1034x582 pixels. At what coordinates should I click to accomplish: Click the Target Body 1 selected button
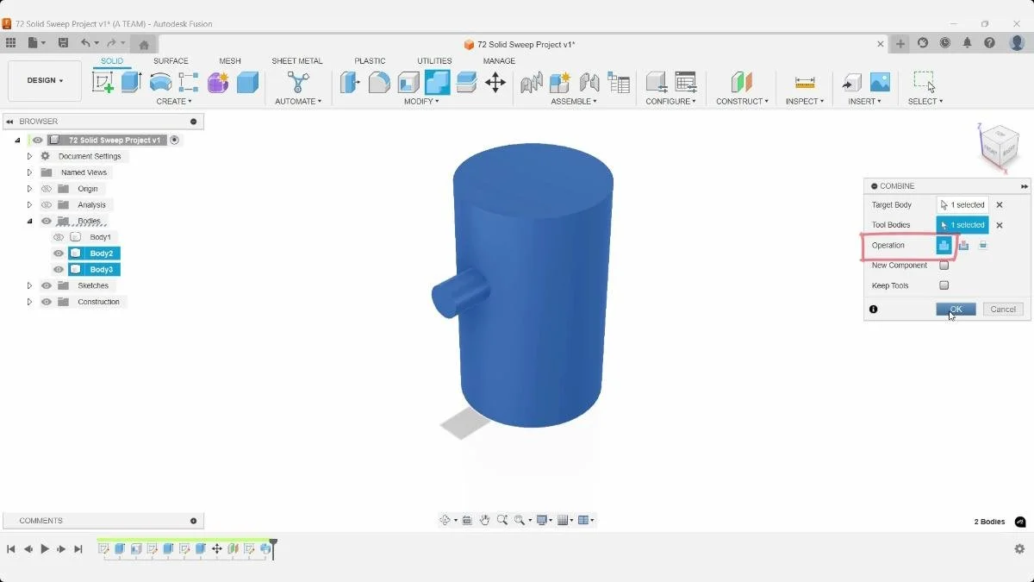pyautogui.click(x=962, y=205)
